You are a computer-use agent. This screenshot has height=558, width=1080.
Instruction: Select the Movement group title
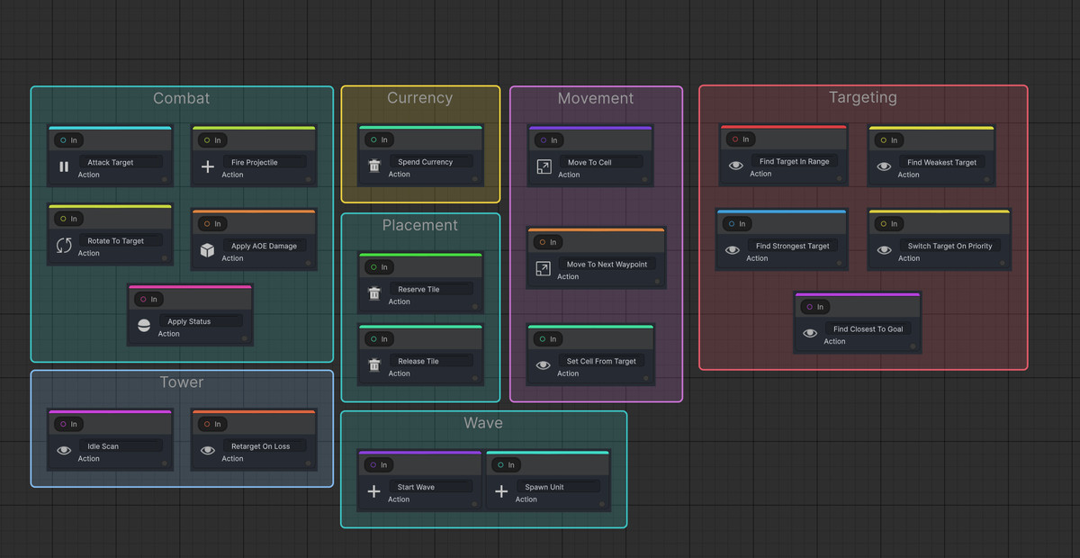click(596, 98)
